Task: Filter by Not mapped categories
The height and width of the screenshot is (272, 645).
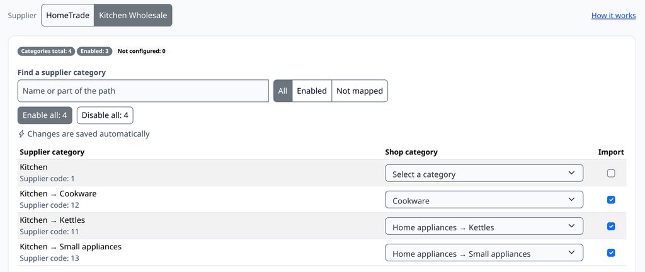Action: click(360, 91)
